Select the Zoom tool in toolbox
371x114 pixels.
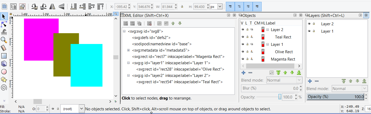4,40
